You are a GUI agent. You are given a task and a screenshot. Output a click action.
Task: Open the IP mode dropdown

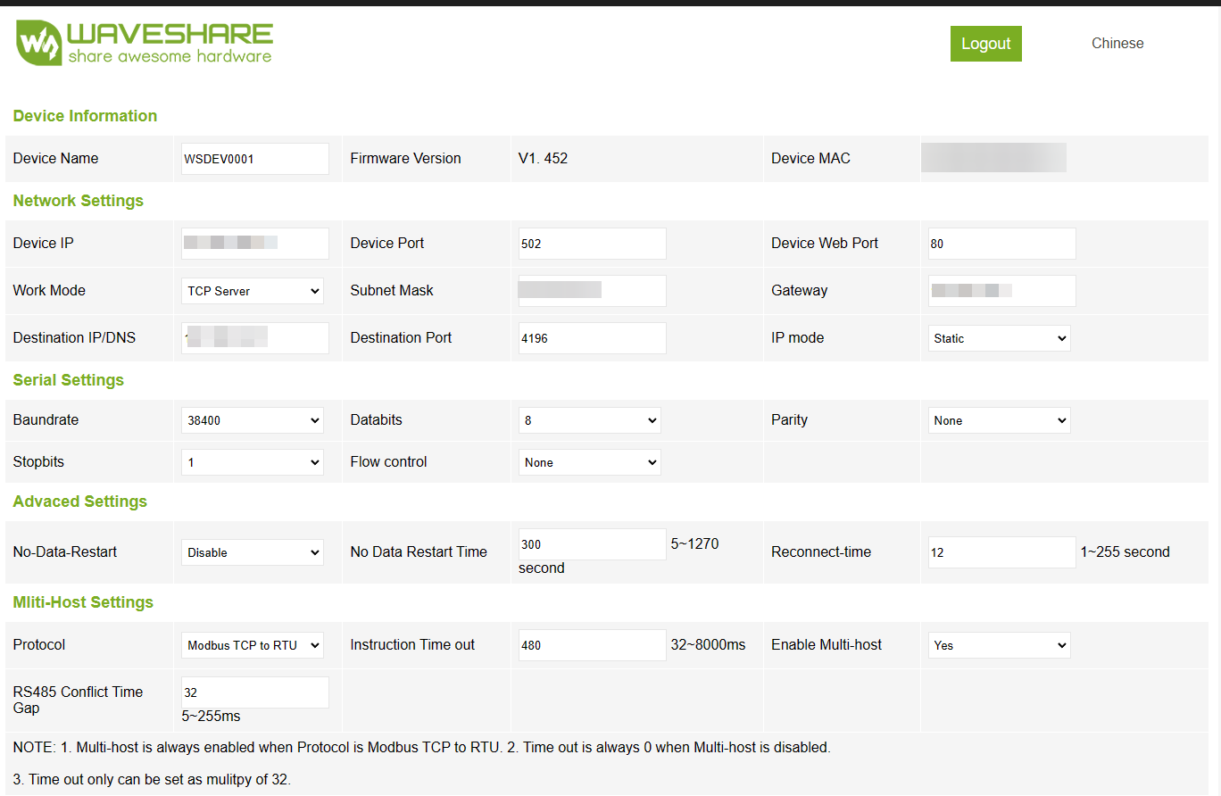tap(999, 338)
